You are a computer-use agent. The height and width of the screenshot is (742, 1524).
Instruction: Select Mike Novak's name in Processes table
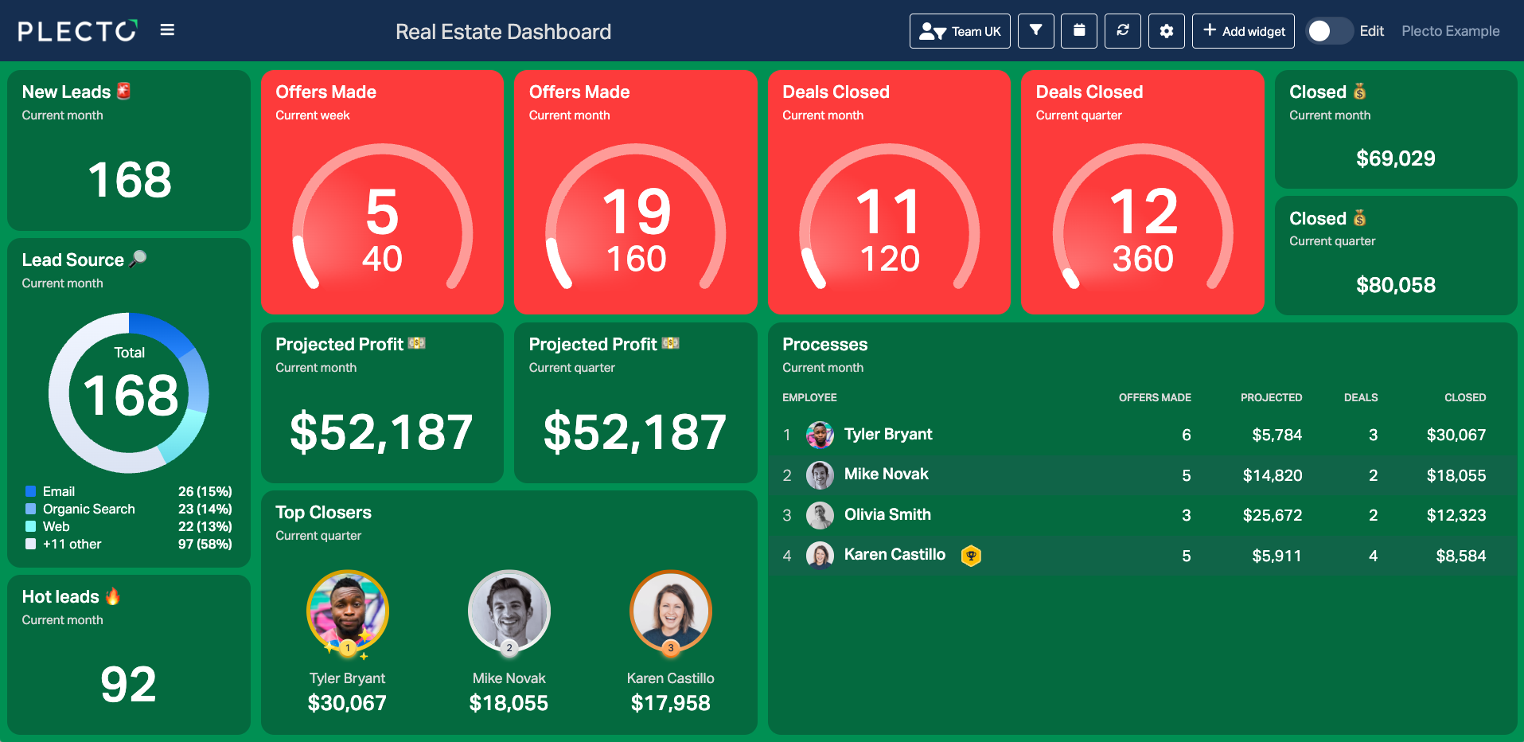pos(886,474)
